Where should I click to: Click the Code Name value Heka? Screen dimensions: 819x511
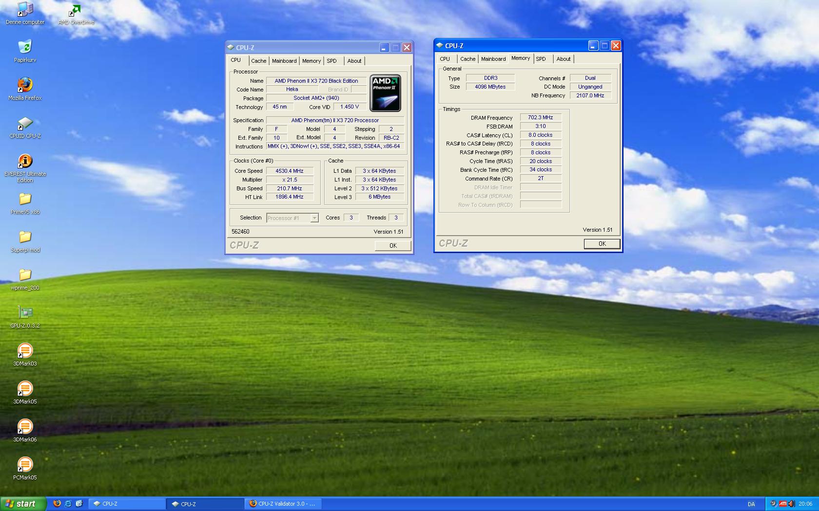292,90
